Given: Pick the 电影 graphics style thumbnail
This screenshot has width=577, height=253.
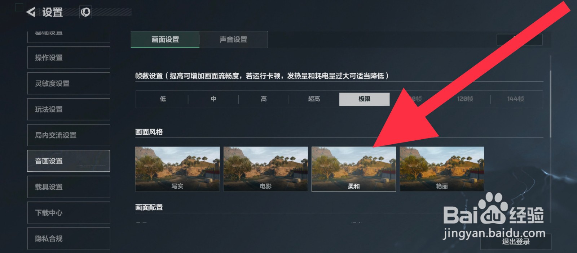Looking at the screenshot, I should click(x=266, y=169).
